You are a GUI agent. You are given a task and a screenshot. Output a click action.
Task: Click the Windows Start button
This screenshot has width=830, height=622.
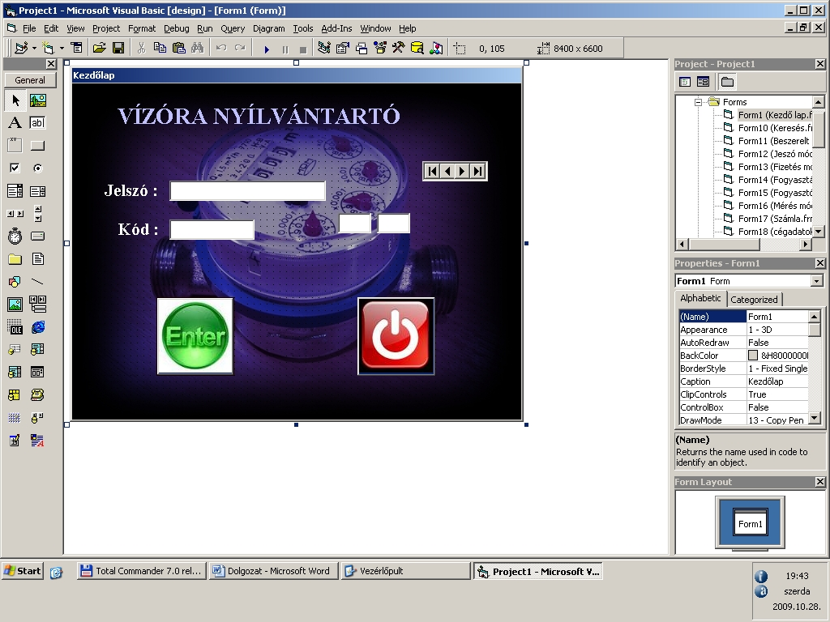click(22, 571)
